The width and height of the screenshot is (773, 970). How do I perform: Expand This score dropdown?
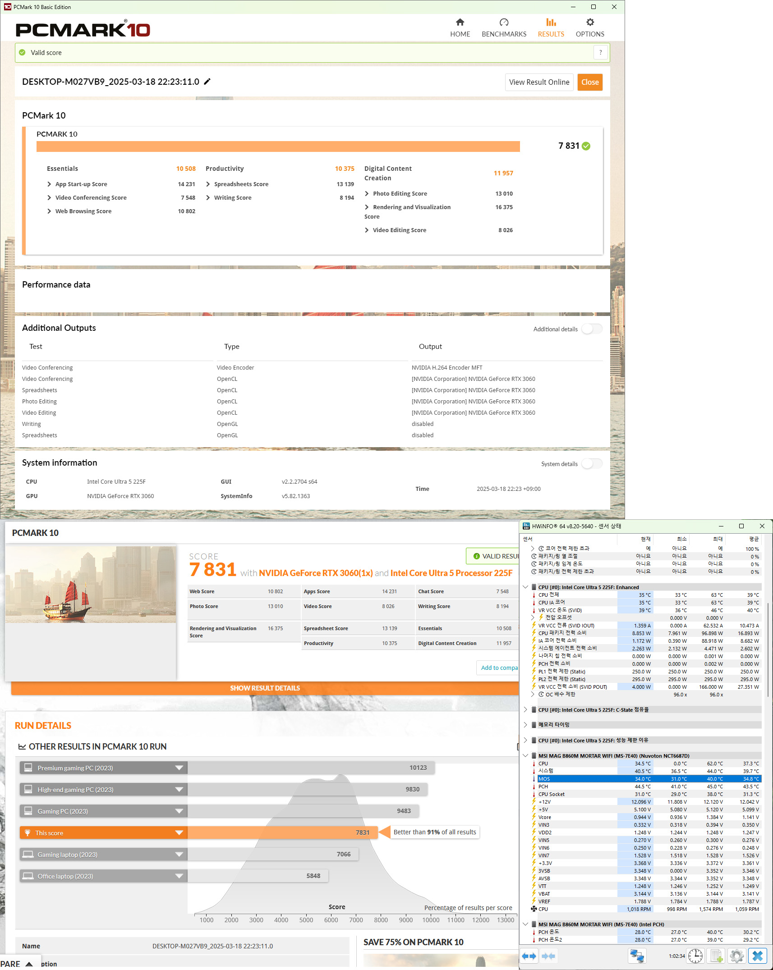pyautogui.click(x=179, y=833)
